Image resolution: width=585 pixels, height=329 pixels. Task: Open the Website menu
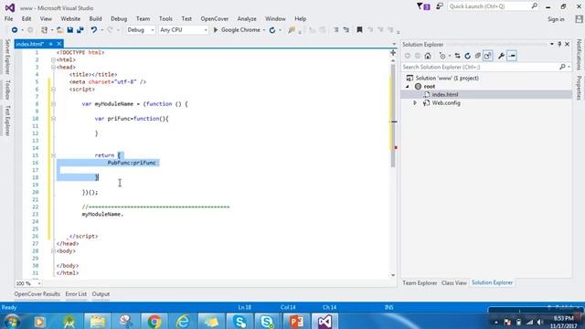pos(70,18)
